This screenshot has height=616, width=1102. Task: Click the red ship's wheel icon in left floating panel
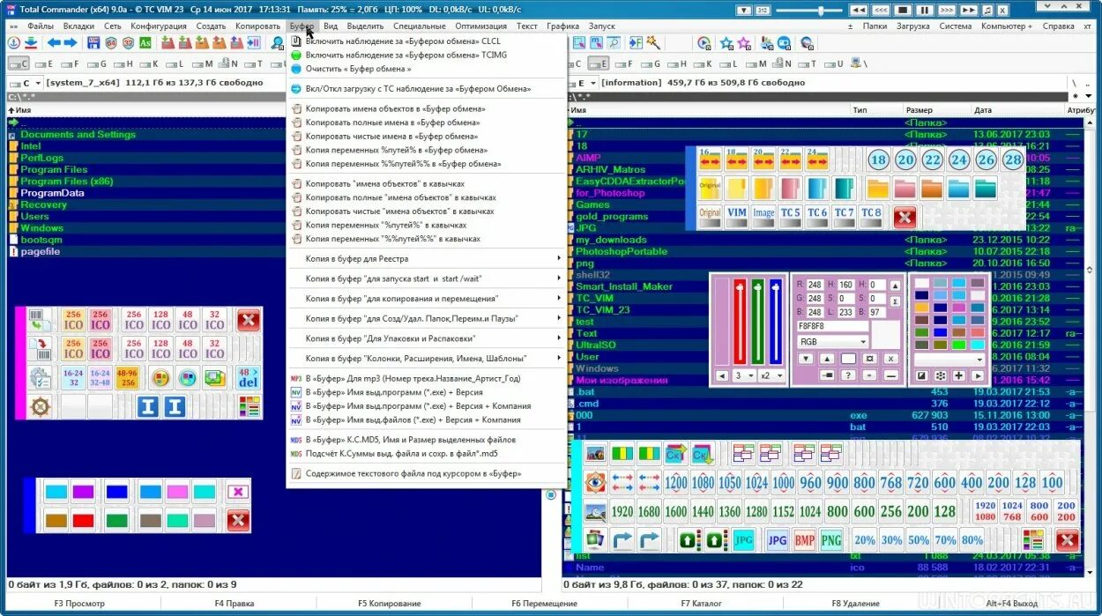pos(41,406)
